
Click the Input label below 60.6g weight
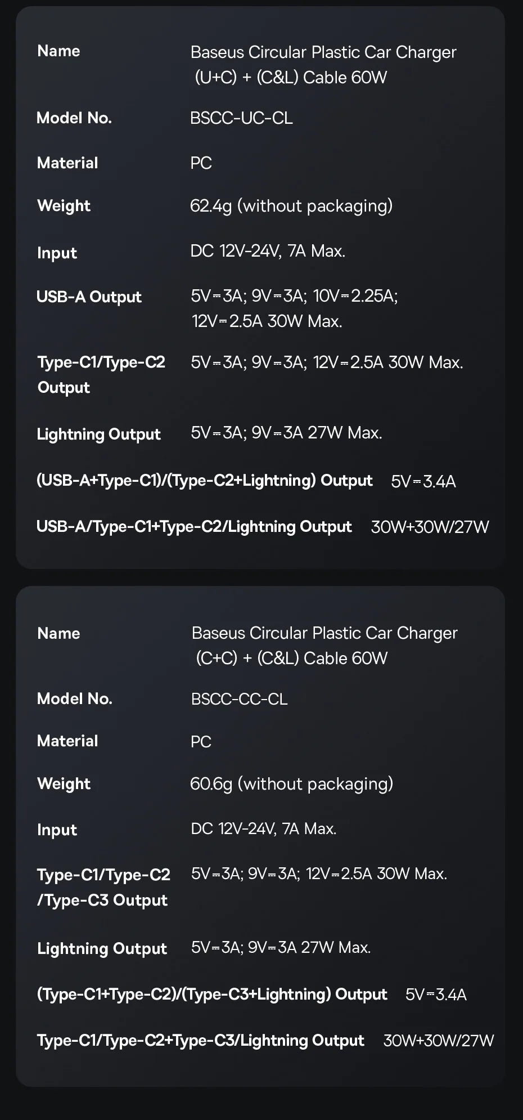[57, 830]
